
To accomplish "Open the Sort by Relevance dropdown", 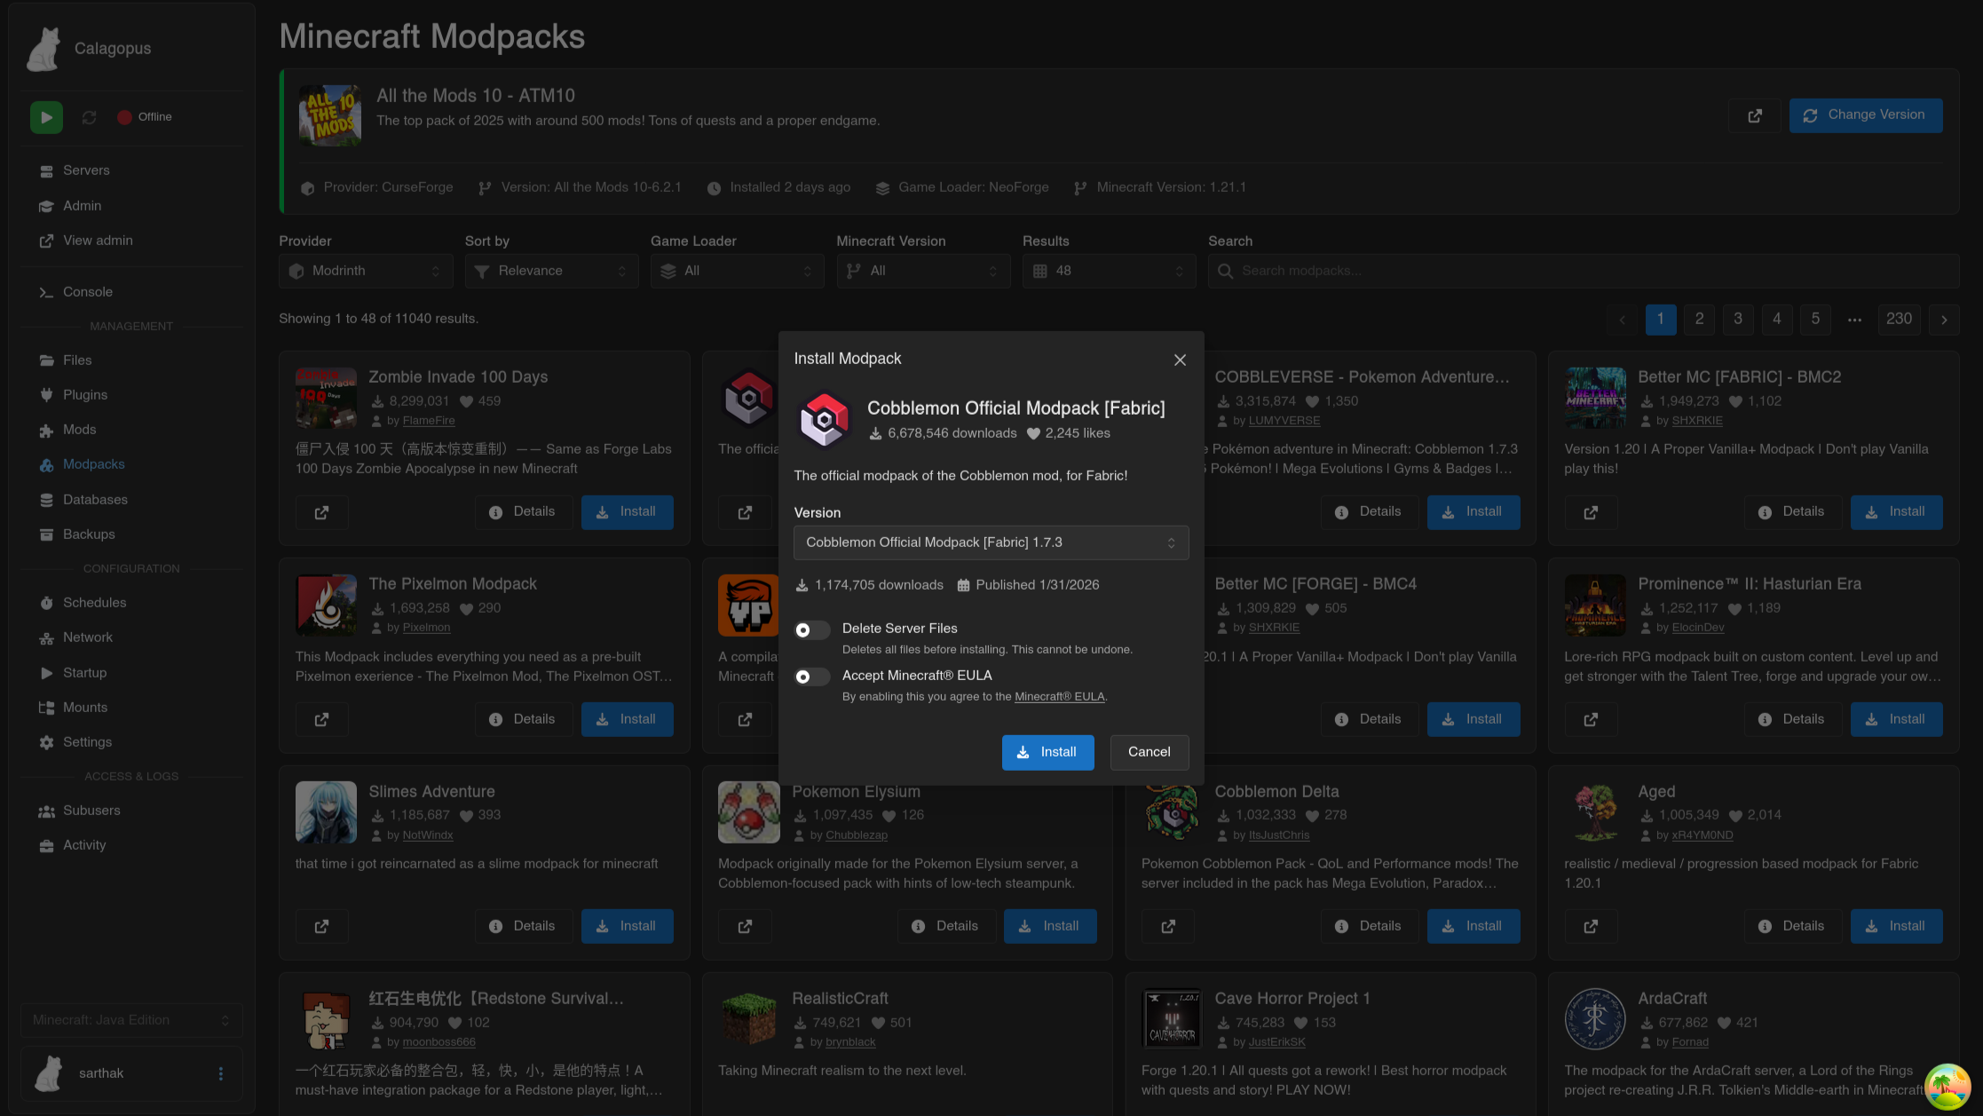I will (551, 271).
